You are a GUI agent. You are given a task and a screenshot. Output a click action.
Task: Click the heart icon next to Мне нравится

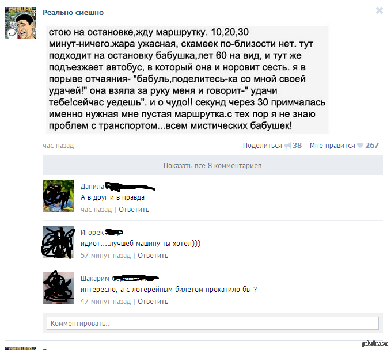360,145
